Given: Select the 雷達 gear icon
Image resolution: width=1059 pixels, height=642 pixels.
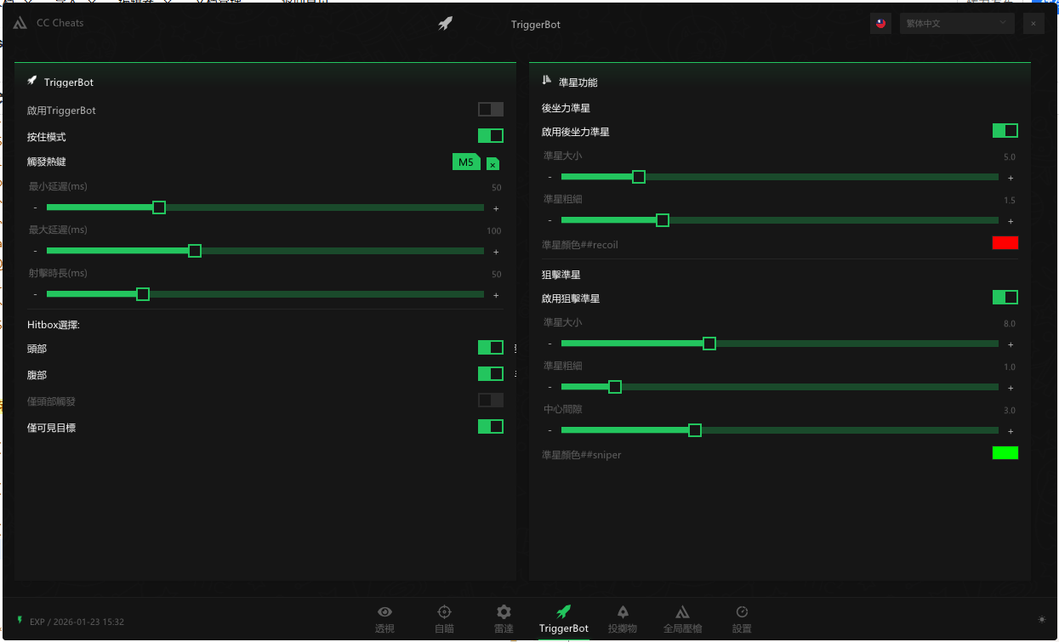Looking at the screenshot, I should [504, 612].
